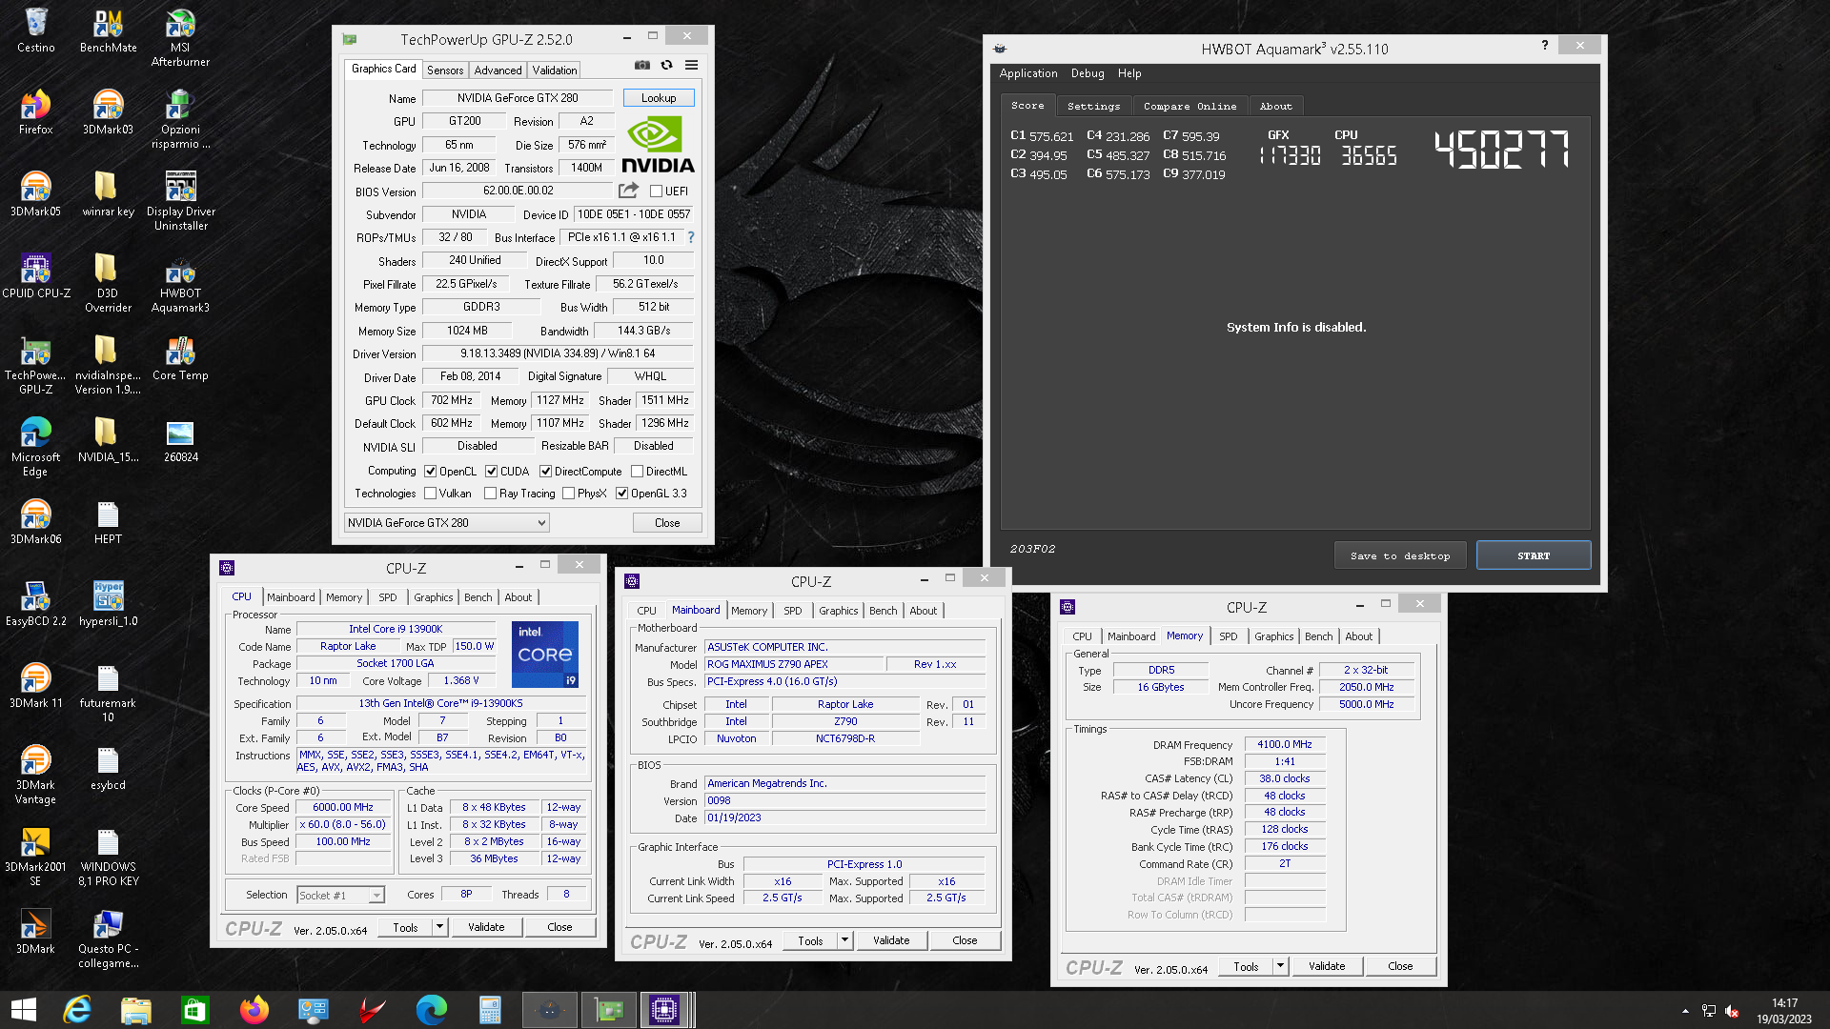Viewport: 1830px width, 1029px height.
Task: Click the CPU-Z taskbar icon
Action: [664, 1010]
